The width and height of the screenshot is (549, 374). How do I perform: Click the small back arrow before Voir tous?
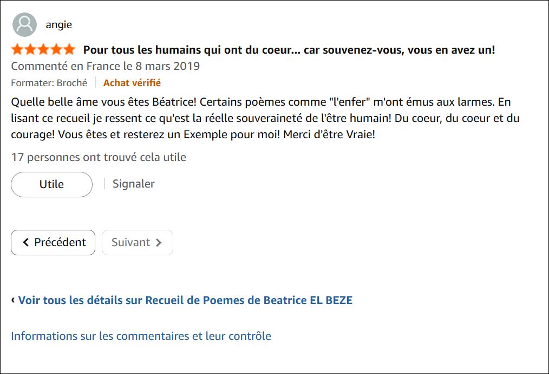[13, 300]
